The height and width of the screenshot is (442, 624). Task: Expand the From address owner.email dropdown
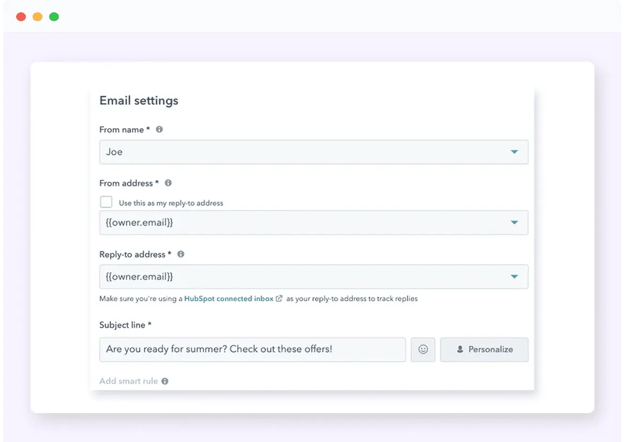coord(514,223)
